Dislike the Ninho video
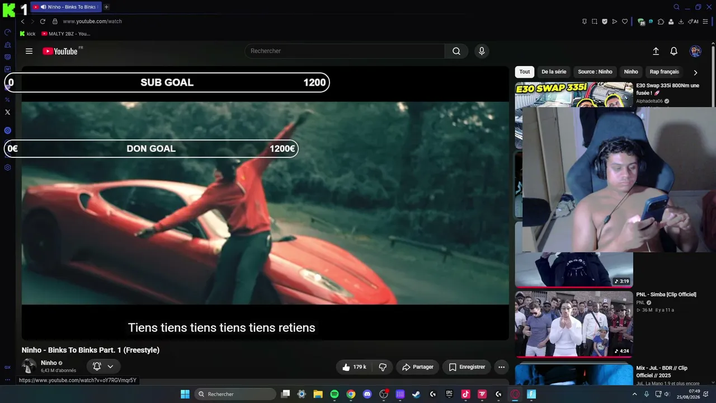 [x=383, y=367]
